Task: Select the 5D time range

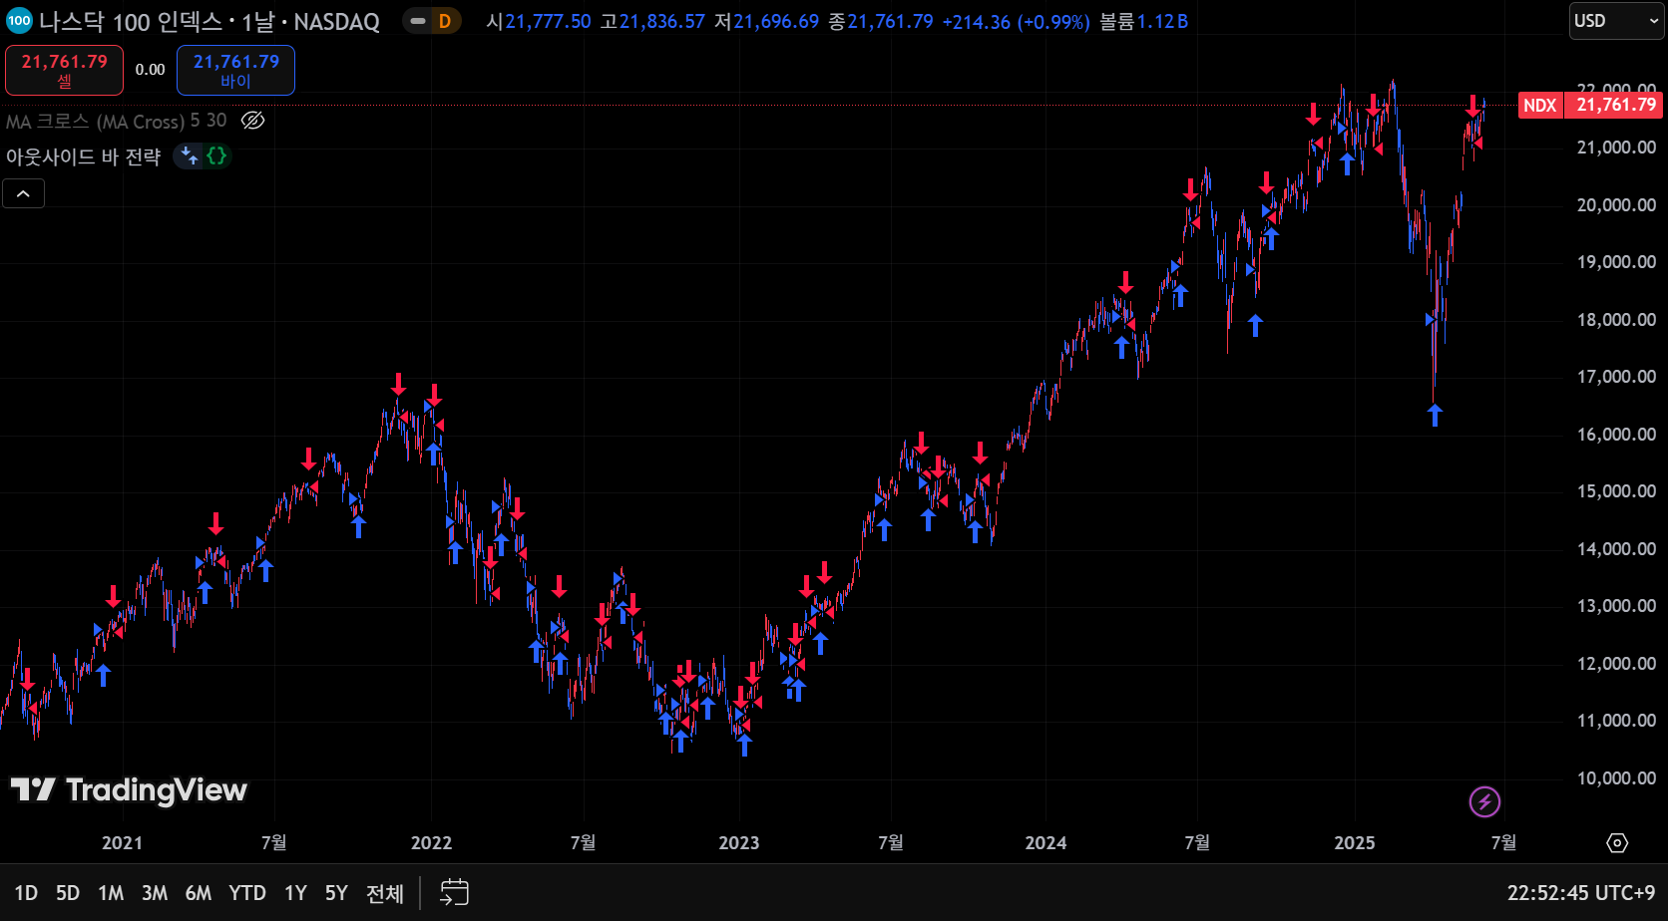Action: click(68, 893)
